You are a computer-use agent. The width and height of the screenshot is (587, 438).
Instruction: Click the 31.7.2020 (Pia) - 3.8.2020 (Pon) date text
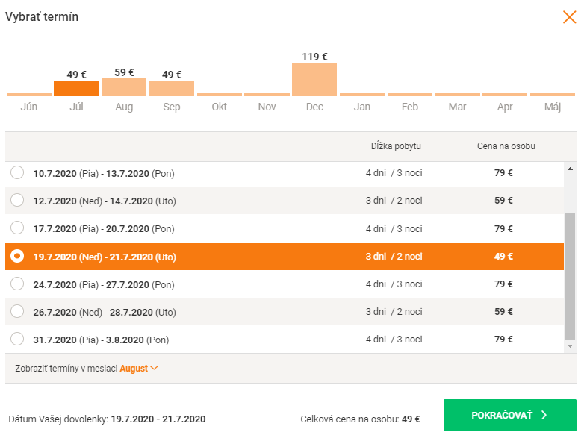click(x=101, y=340)
